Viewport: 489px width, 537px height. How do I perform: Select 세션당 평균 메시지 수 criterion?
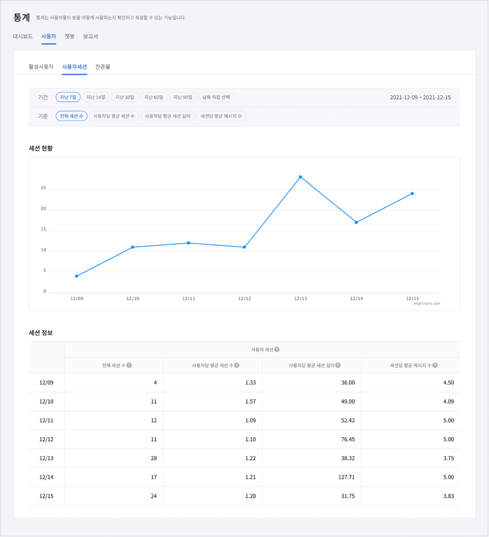pos(221,116)
